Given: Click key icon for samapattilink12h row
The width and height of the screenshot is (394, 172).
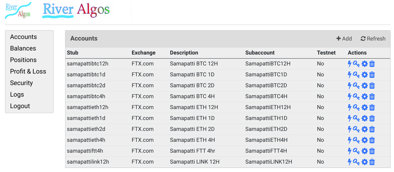Looking at the screenshot, I should (356, 162).
